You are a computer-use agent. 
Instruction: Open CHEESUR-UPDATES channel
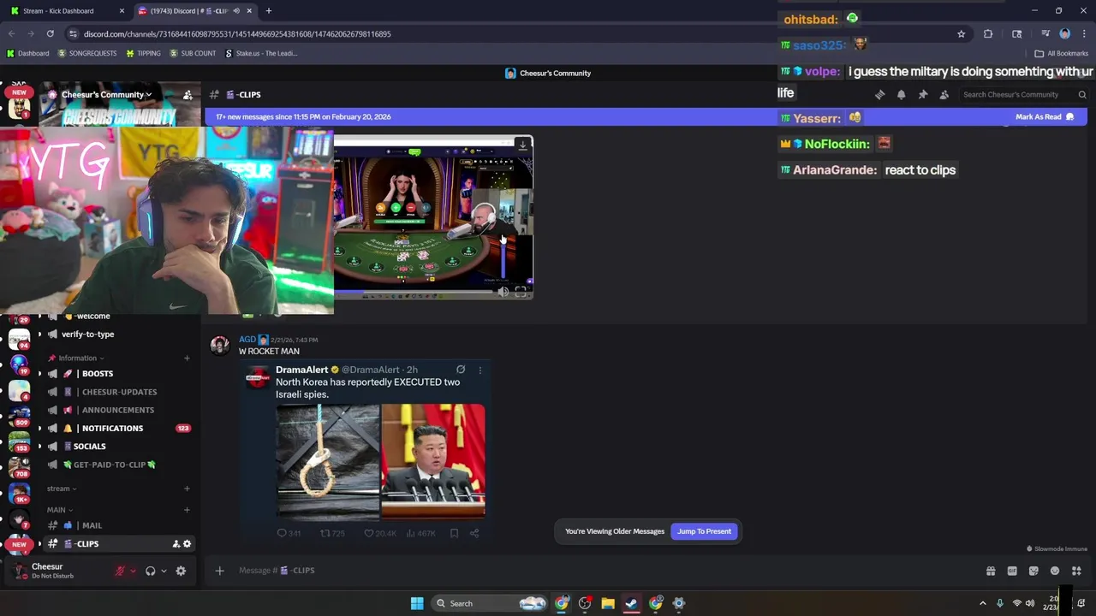tap(118, 392)
